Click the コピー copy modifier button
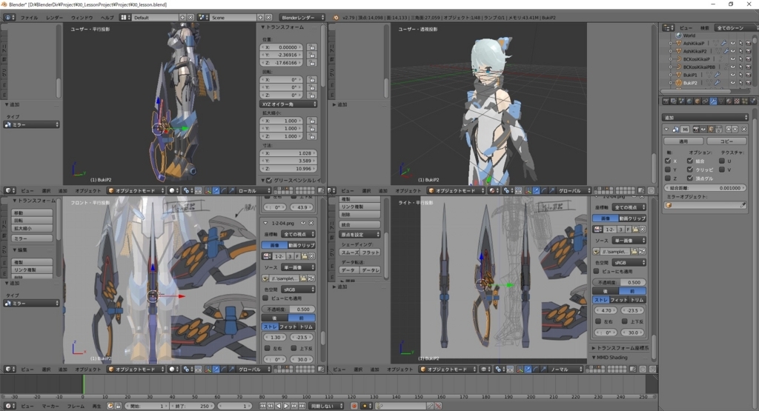Viewport: 759px width, 411px height. [x=726, y=141]
